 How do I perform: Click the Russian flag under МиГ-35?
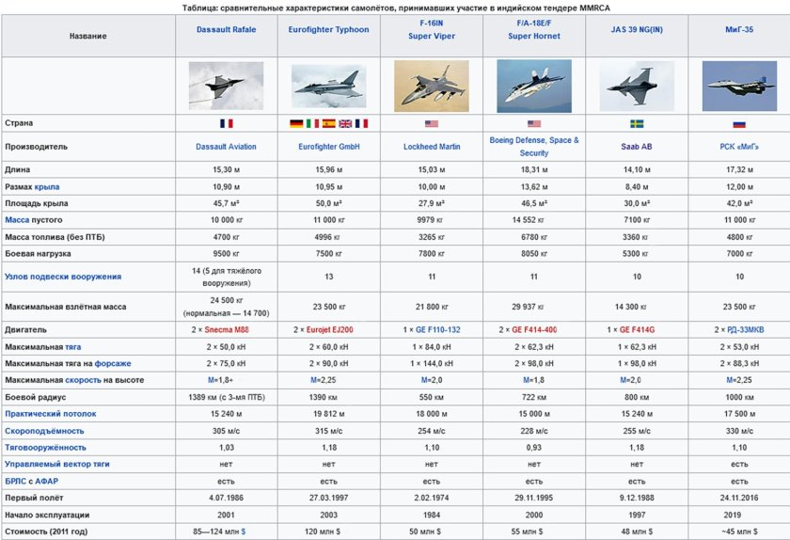[x=739, y=123]
